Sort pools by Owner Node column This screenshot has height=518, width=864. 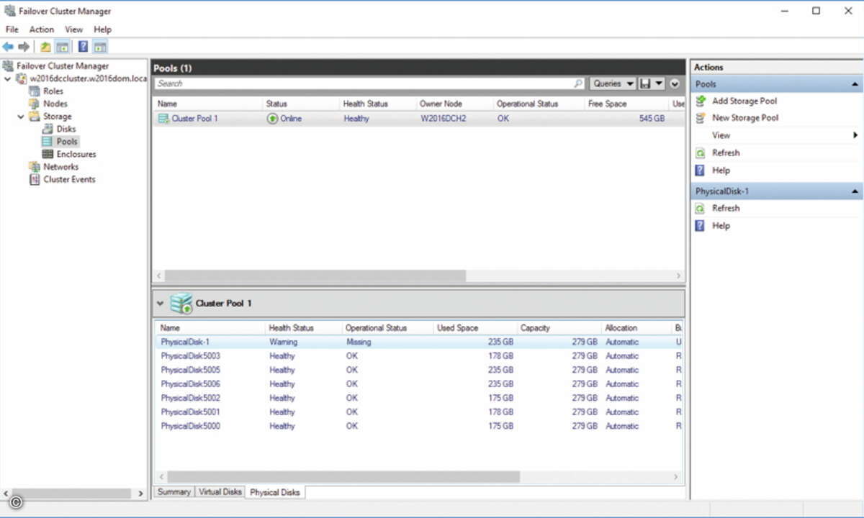[454, 104]
